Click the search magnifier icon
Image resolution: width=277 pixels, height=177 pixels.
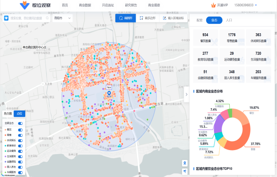pyautogui.click(x=47, y=18)
